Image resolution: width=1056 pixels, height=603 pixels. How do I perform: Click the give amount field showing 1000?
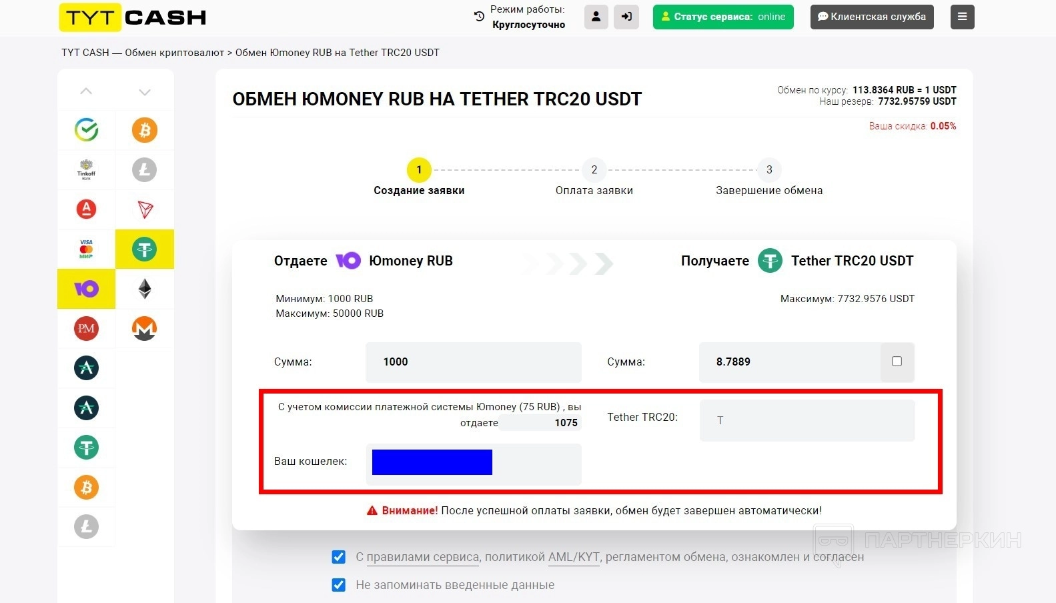tap(474, 362)
